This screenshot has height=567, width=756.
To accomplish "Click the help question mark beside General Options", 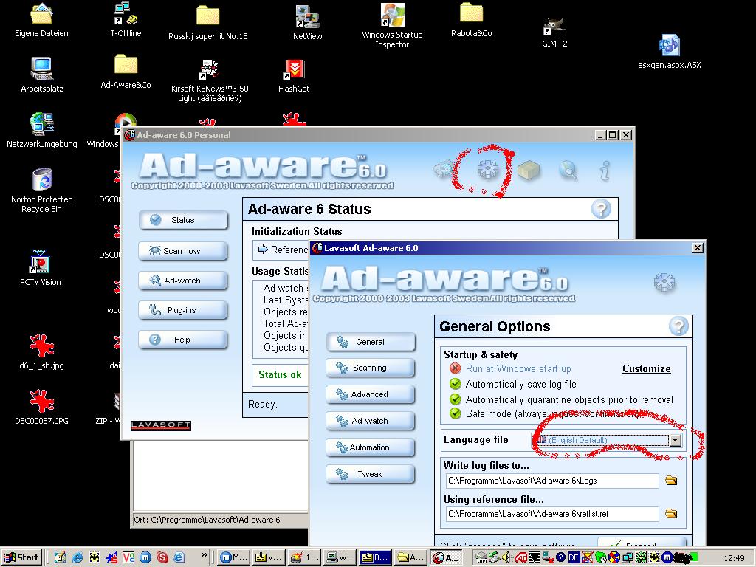I will pyautogui.click(x=678, y=326).
